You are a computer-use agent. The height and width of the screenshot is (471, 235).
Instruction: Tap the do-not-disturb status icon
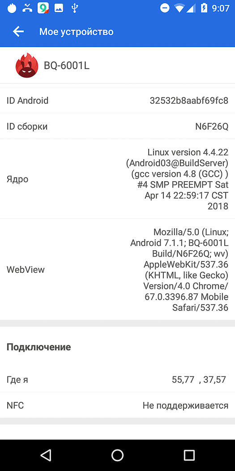point(165,8)
